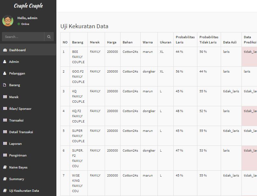Select the GOO.F2 FAMILY COUPLE cell
Image resolution: width=257 pixels, height=196 pixels.
(79, 76)
